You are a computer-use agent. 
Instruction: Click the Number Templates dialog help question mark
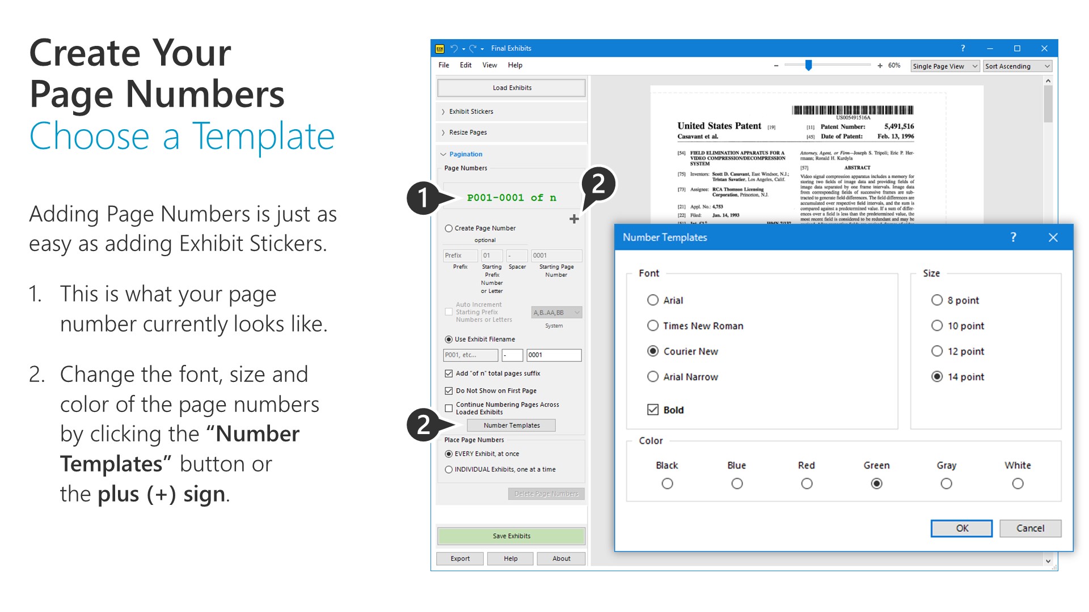(x=1013, y=237)
